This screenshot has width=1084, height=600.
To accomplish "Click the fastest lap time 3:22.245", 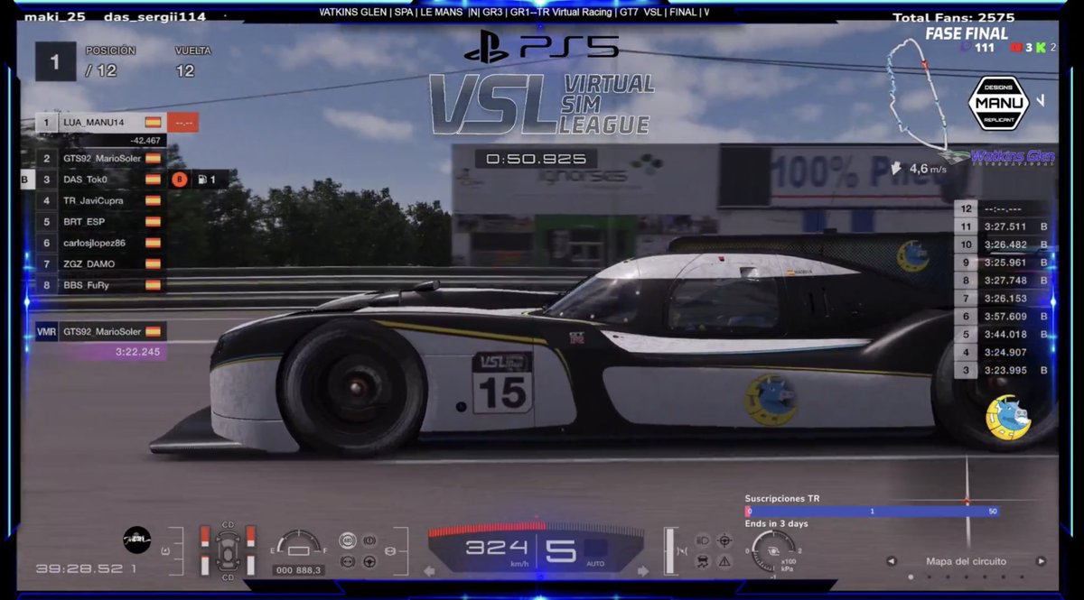I will tap(137, 352).
